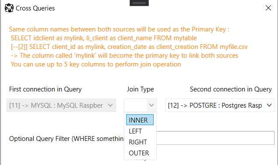This screenshot has width=278, height=165.
Task: Expand the second connection chevron
Action: pyautogui.click(x=269, y=105)
